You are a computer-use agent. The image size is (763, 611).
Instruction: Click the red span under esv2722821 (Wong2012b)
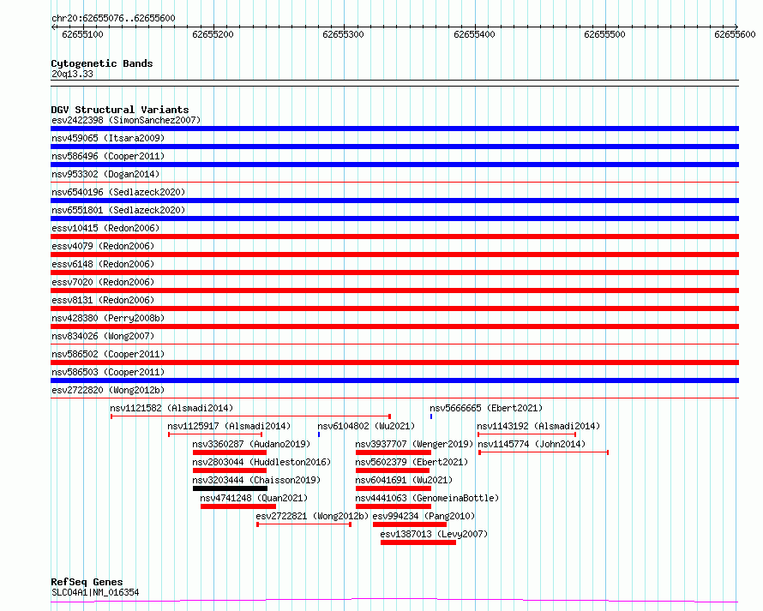304,524
